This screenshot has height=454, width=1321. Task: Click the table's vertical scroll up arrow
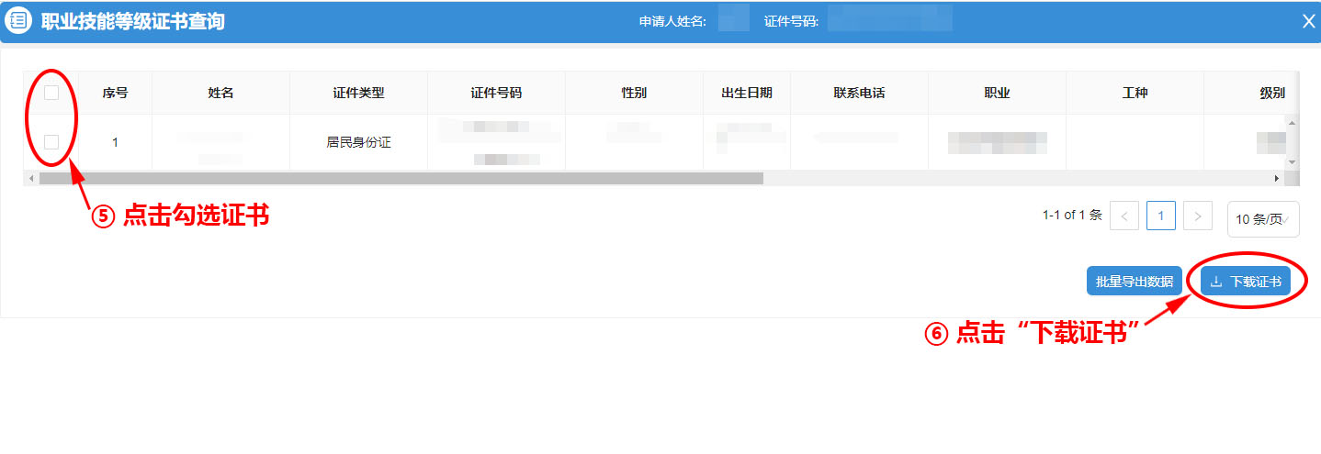(1292, 122)
